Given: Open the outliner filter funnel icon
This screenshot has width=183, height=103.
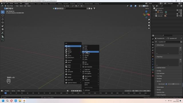Looking at the screenshot, I should click(178, 6).
